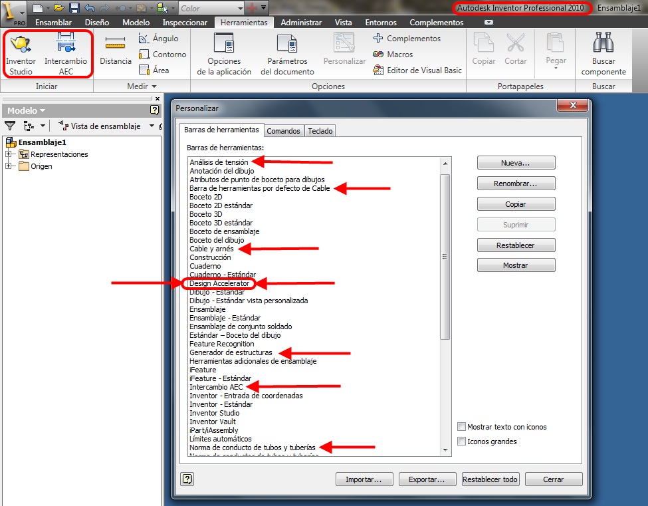The height and width of the screenshot is (506, 648).
Task: Expand the Representaciones tree node
Action: coord(8,154)
